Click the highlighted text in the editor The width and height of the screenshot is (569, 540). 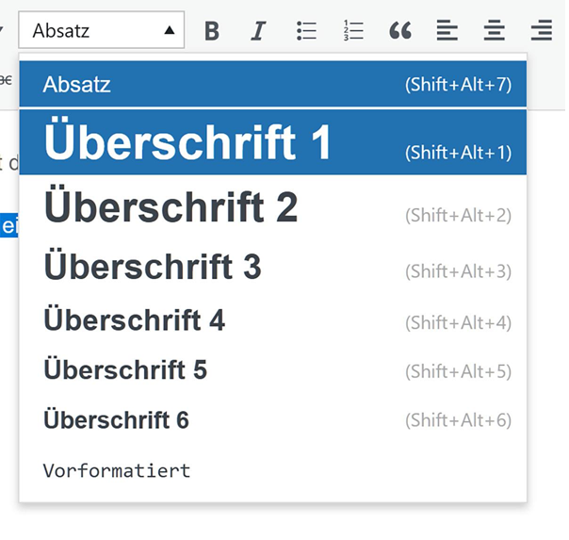8,226
